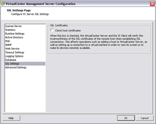Open the Statistics settings page
The image size is (156, 124).
point(25,30)
